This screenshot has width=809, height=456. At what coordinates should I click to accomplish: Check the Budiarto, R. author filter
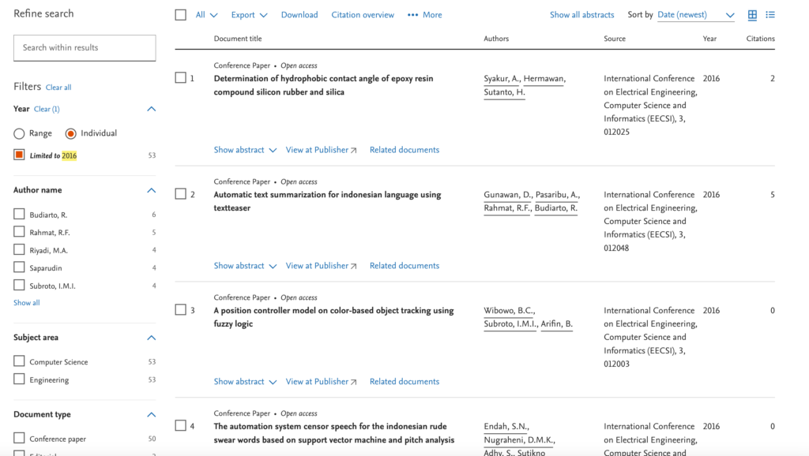coord(19,215)
